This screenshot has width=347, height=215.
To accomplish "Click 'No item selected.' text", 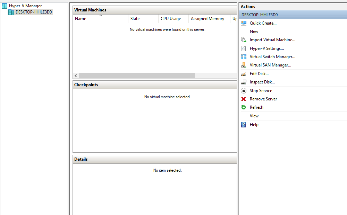I will pyautogui.click(x=167, y=170).
